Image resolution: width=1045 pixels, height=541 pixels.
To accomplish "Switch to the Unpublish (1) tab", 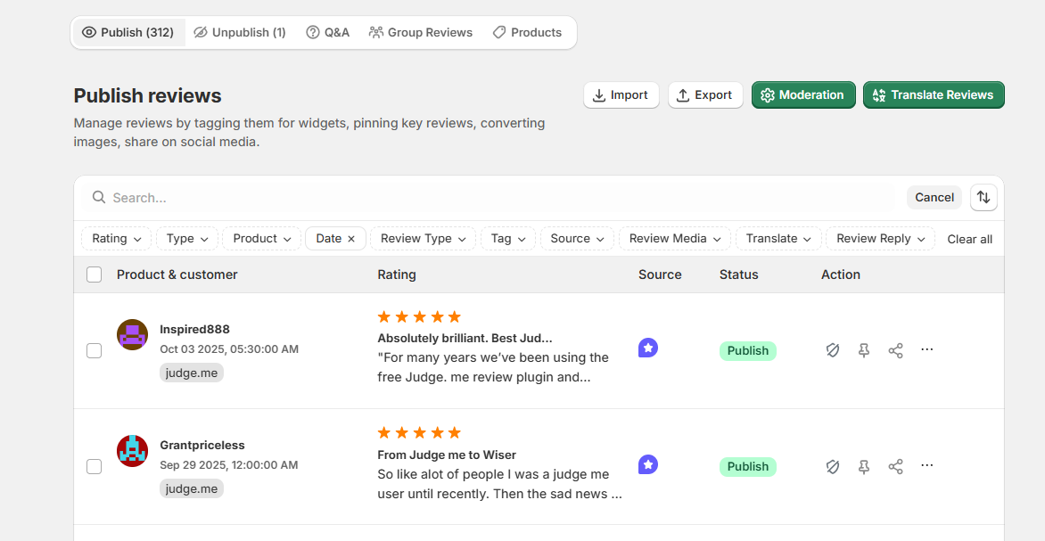I will (240, 33).
